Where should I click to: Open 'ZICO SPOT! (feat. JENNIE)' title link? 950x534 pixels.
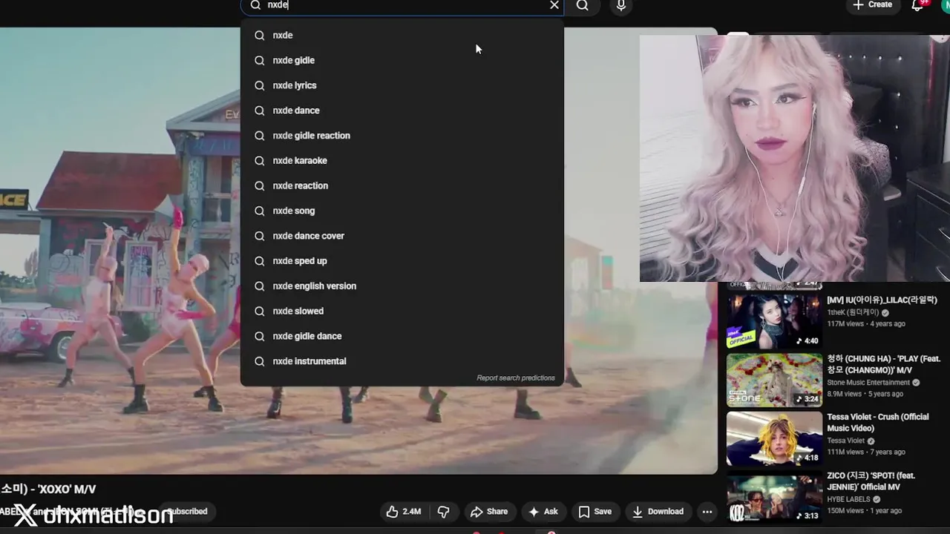pyautogui.click(x=871, y=481)
